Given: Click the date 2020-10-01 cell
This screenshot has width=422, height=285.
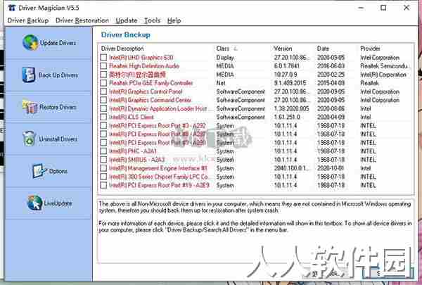Looking at the screenshot, I should point(331,168).
